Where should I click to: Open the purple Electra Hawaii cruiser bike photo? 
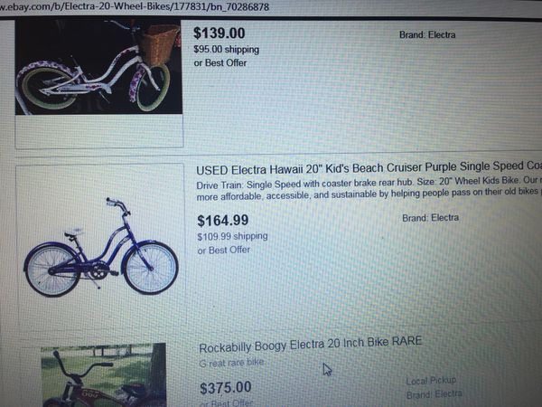(x=101, y=247)
